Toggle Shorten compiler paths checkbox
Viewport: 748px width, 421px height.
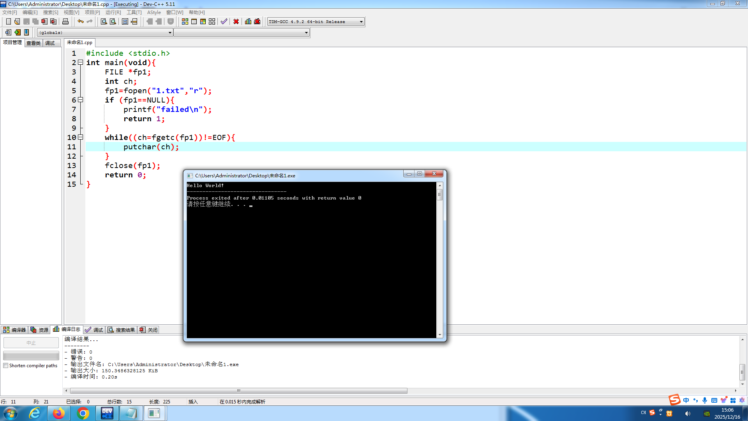[6, 366]
